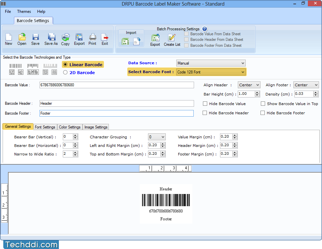Toggle Hide Barcode Footer checkbox
The image size is (322, 249).
[262, 113]
